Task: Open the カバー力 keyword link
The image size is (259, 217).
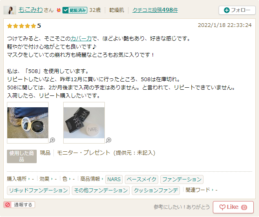Action: coord(81,38)
